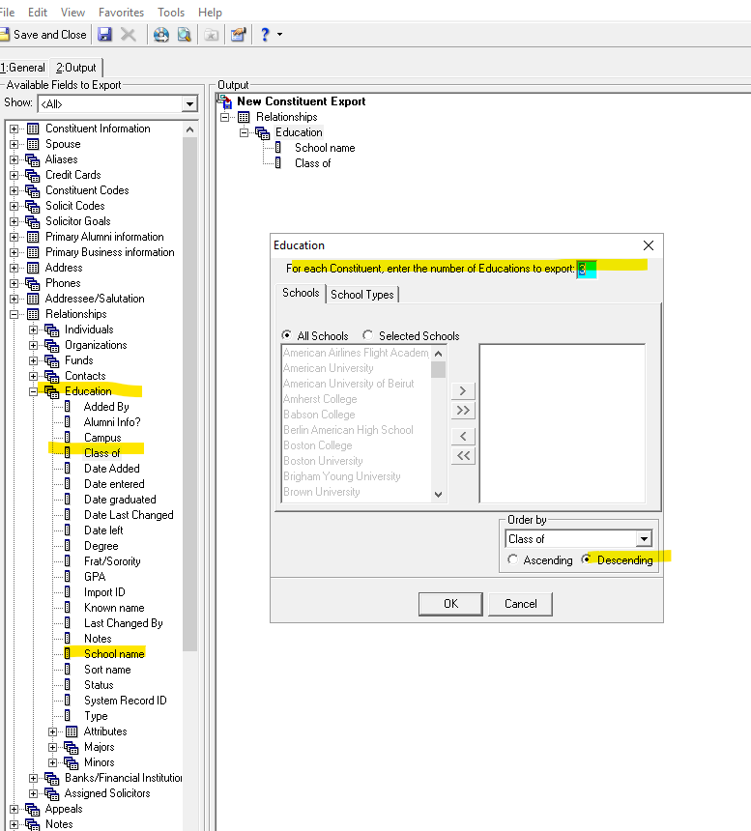Click the single right arrow move button
Viewport: 751px width, 831px height.
click(x=463, y=391)
